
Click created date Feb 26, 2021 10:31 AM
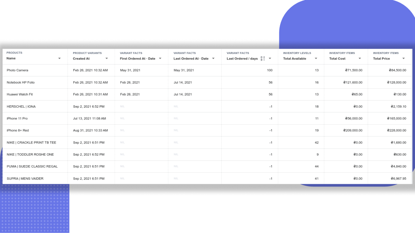pyautogui.click(x=90, y=94)
